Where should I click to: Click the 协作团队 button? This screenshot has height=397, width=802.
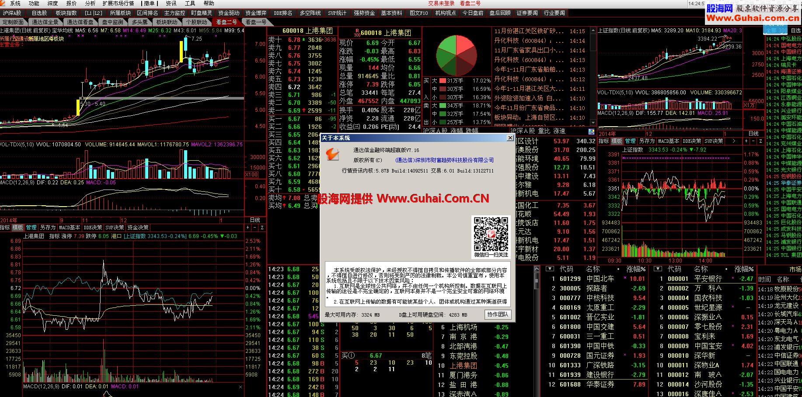click(x=498, y=314)
